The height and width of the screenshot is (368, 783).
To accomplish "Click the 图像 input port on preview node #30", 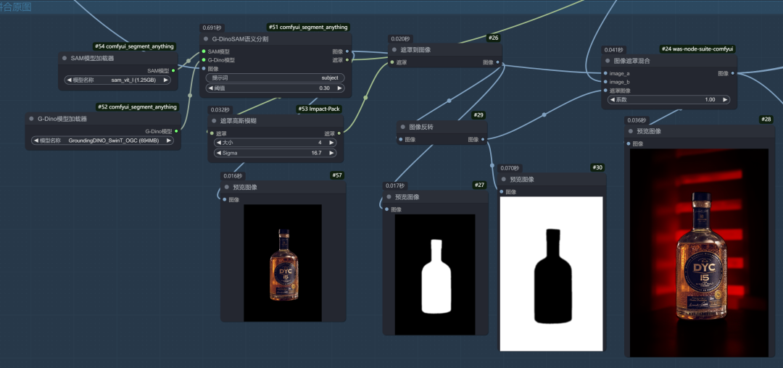I will [x=502, y=191].
